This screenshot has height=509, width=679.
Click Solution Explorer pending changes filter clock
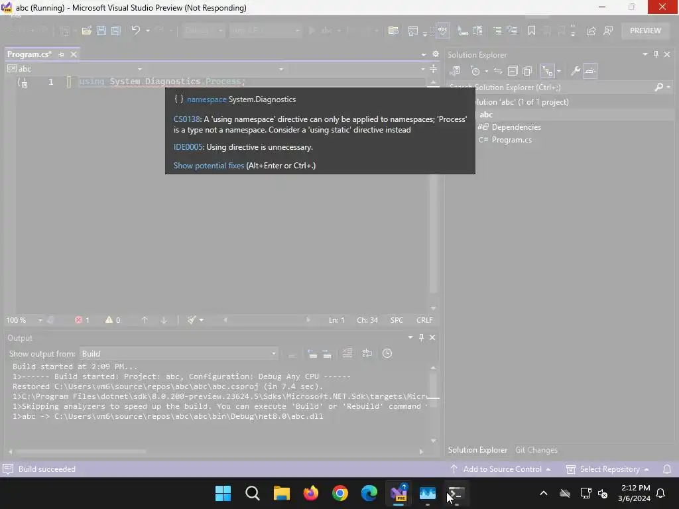point(475,71)
